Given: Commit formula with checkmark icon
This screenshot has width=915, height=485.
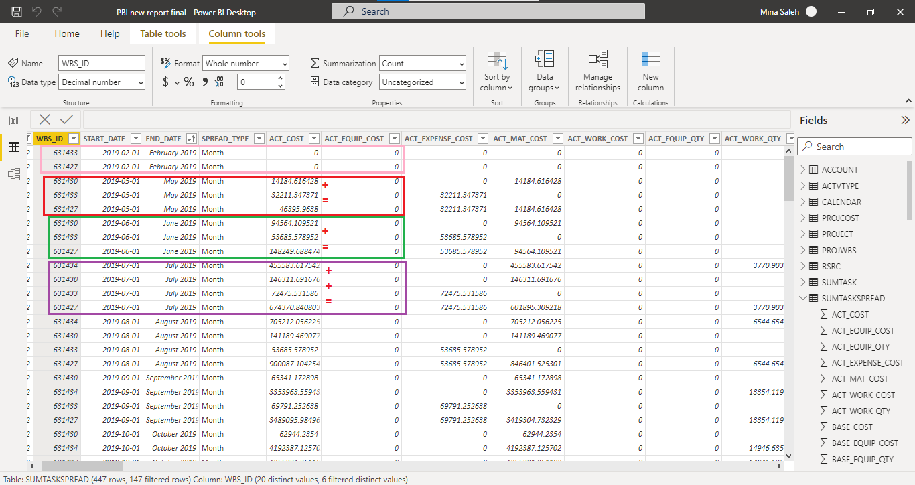Looking at the screenshot, I should (x=66, y=119).
